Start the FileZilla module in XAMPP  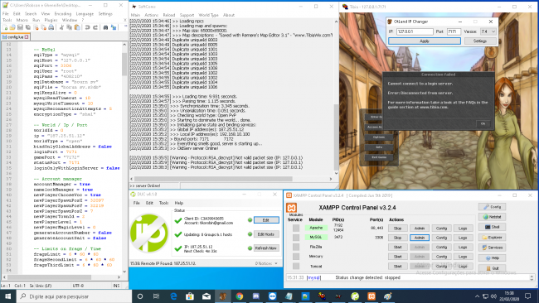[x=398, y=247]
